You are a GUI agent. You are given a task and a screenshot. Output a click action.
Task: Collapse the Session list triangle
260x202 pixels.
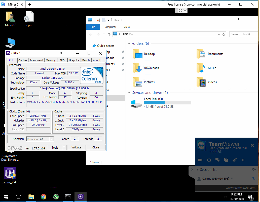pos(198,170)
